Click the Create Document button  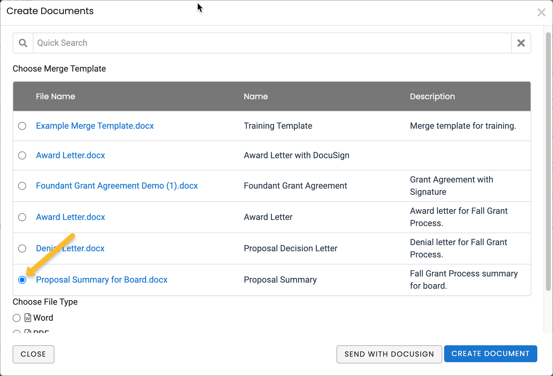(490, 354)
